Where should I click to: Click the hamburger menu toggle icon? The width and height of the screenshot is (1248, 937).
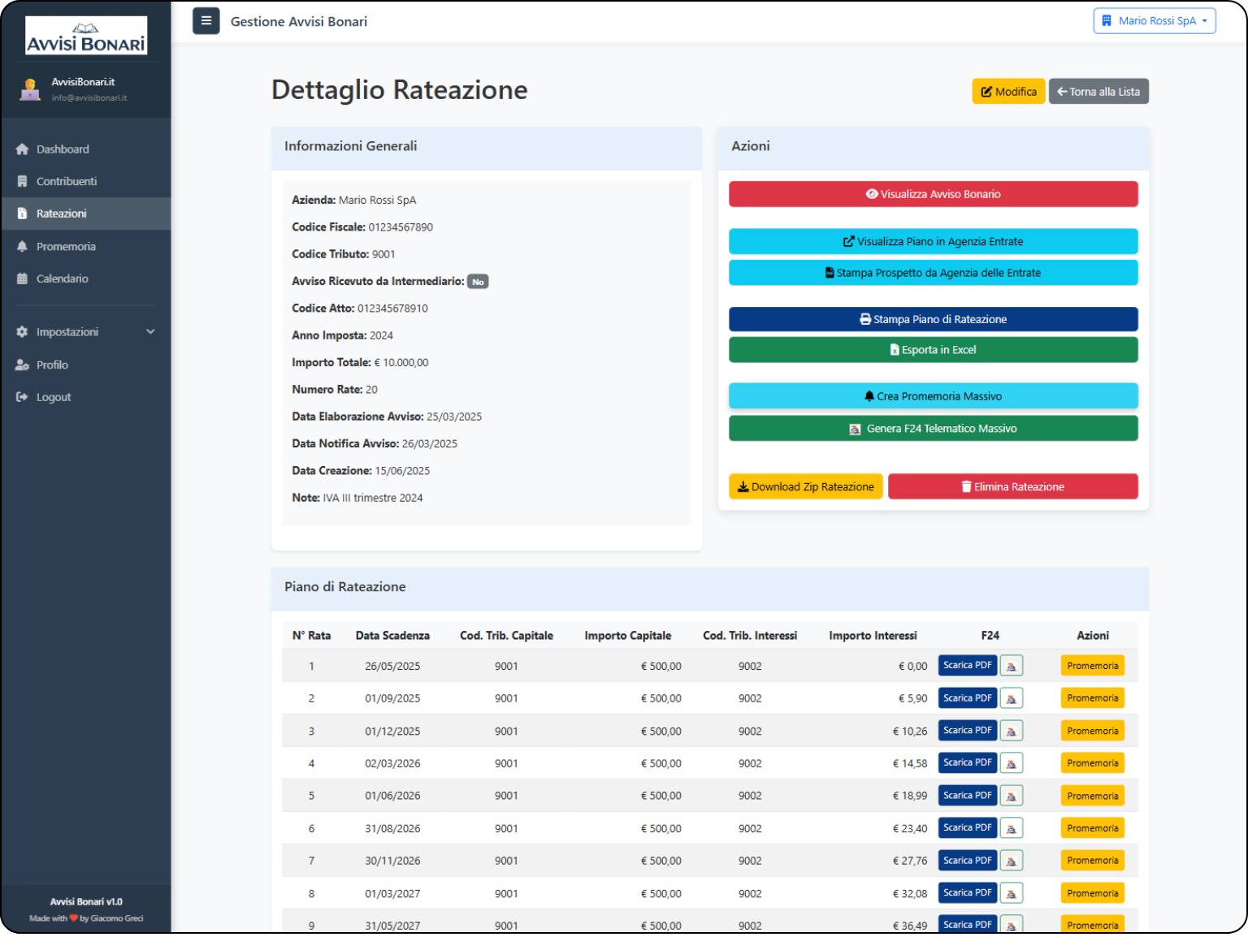coord(206,21)
